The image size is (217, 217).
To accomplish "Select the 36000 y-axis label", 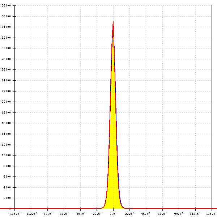I will pyautogui.click(x=6, y=16).
